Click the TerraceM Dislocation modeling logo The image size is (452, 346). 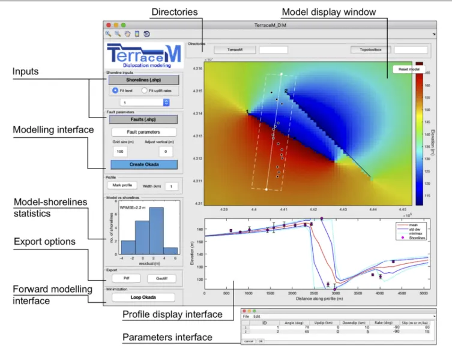tap(145, 56)
